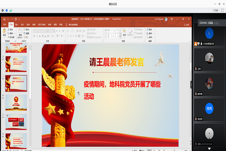226x151 pixels.
Task: Select the Tiananmen slide thumbnail number 4
Action: (x=16, y=102)
